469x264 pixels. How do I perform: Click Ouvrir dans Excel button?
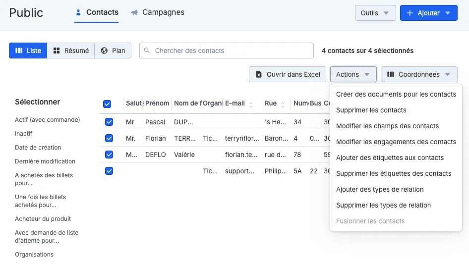[288, 74]
